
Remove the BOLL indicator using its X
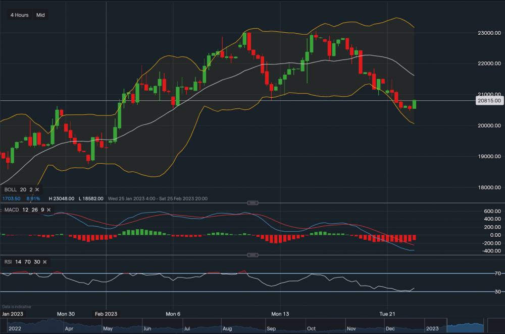point(37,190)
